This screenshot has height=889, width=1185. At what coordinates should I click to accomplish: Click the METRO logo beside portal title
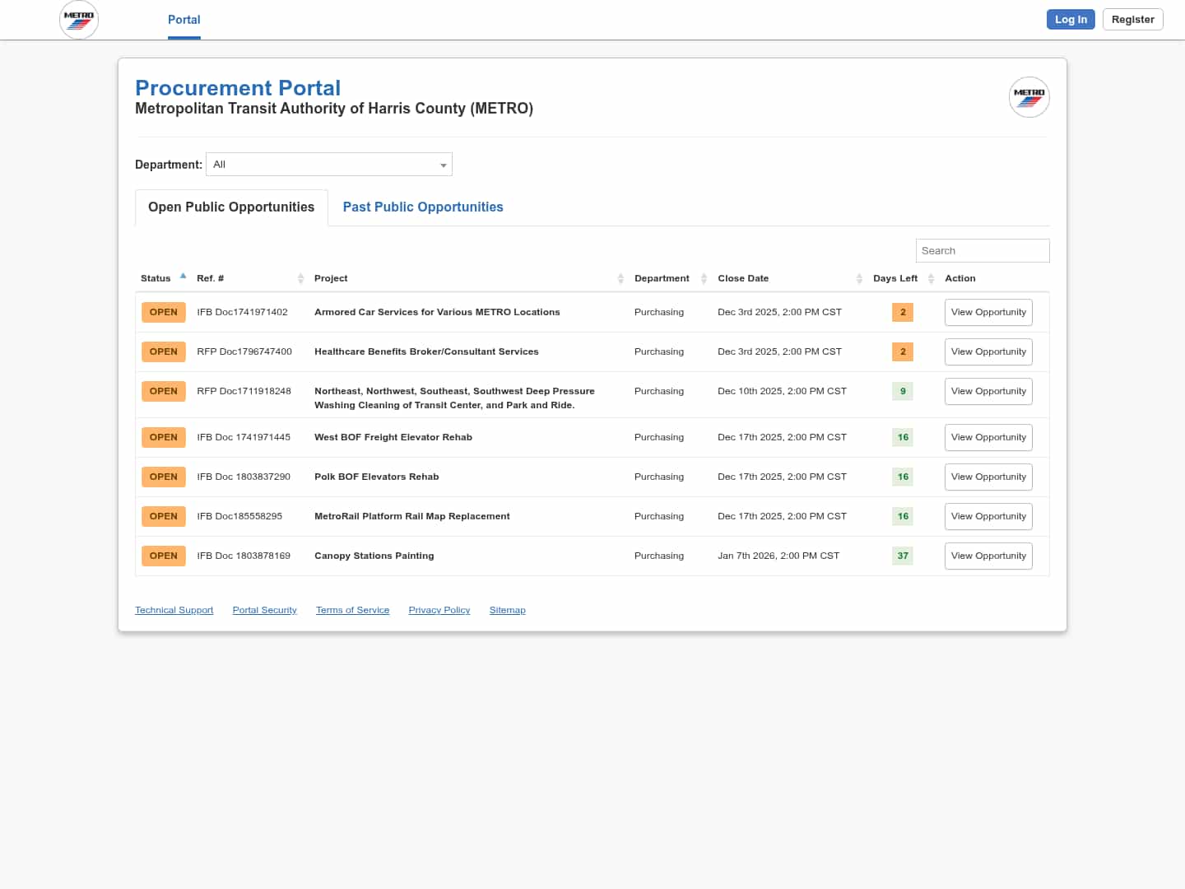click(1029, 97)
